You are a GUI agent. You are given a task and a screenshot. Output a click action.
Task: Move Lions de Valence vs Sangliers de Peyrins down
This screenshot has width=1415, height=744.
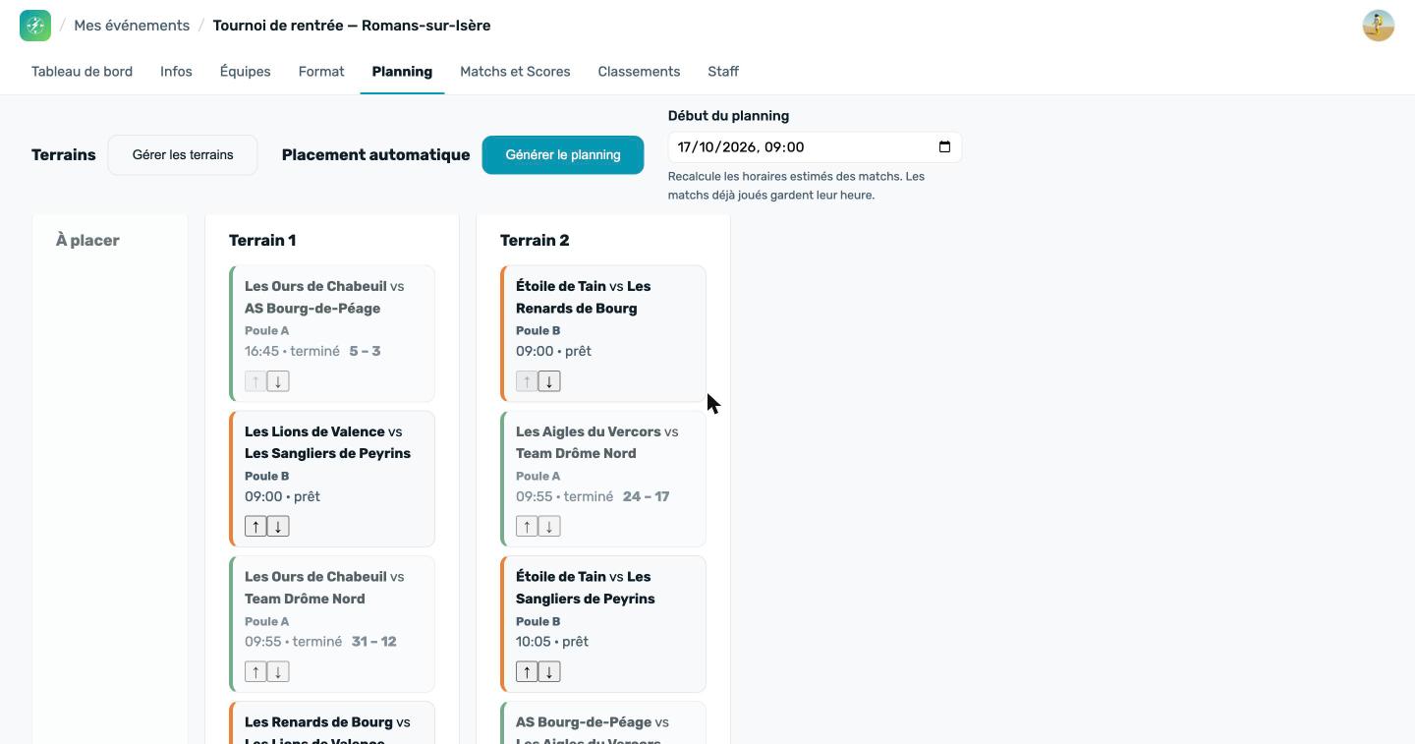278,527
